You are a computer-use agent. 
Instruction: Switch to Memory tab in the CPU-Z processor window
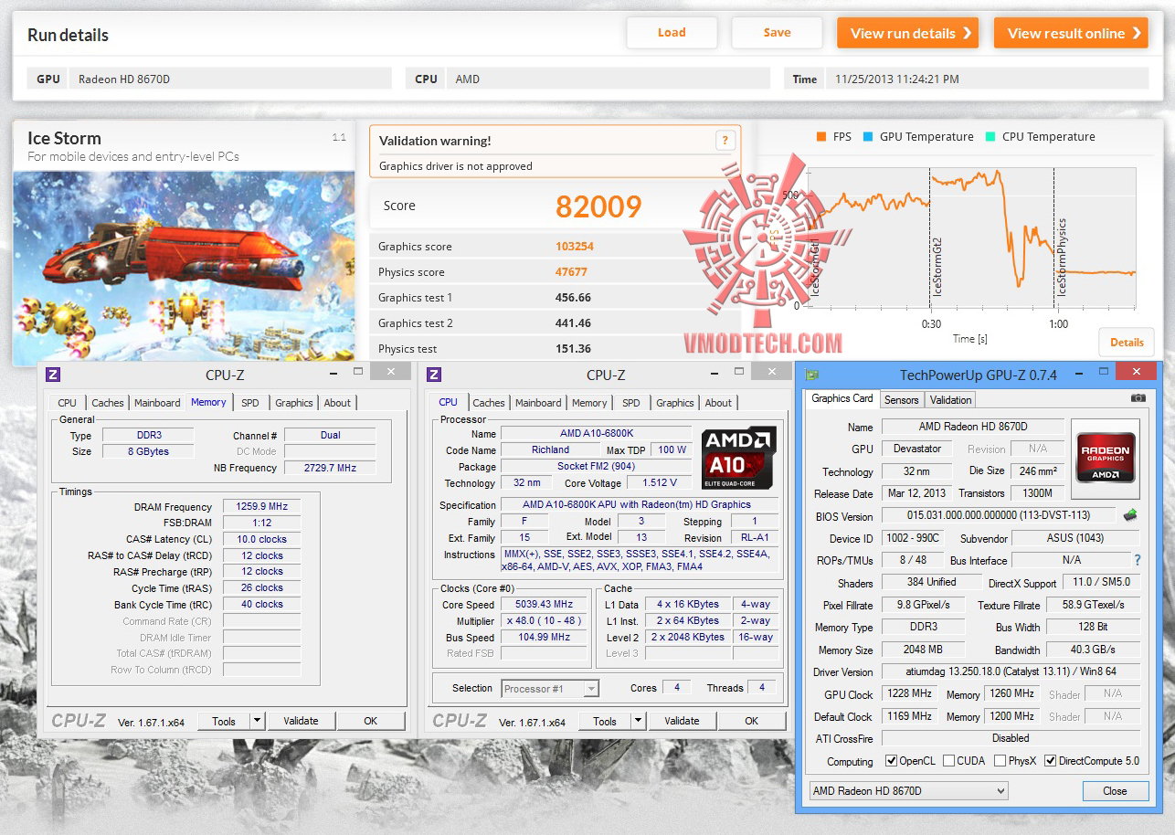[x=589, y=403]
